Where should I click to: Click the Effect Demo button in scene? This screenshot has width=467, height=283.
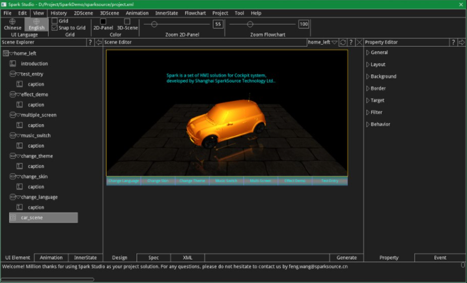295,181
